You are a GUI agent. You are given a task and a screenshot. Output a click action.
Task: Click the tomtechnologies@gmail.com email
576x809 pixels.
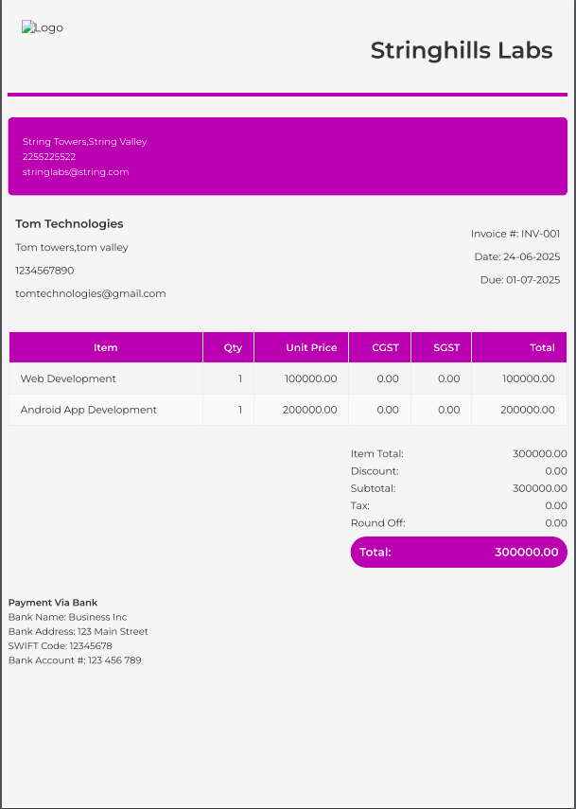tap(91, 293)
